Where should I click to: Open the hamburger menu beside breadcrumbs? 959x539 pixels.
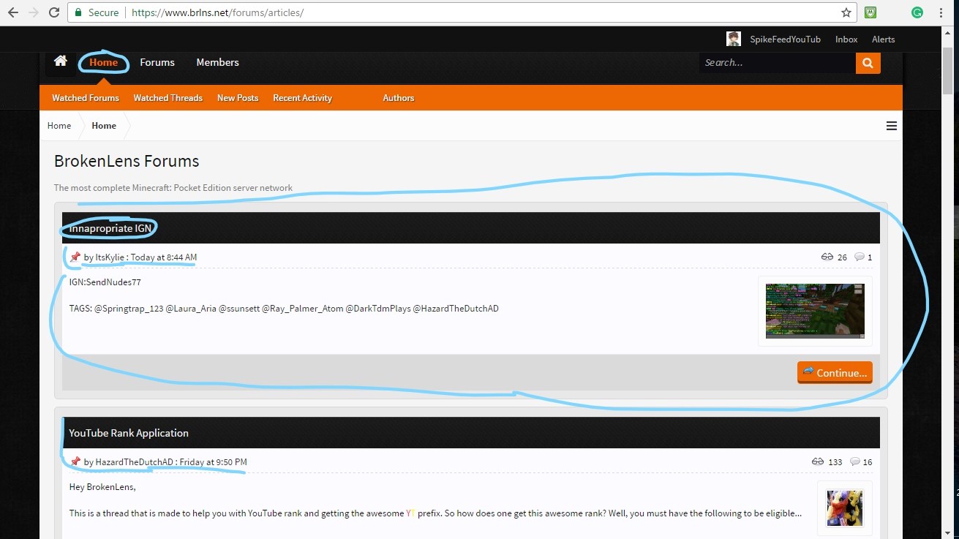click(891, 126)
